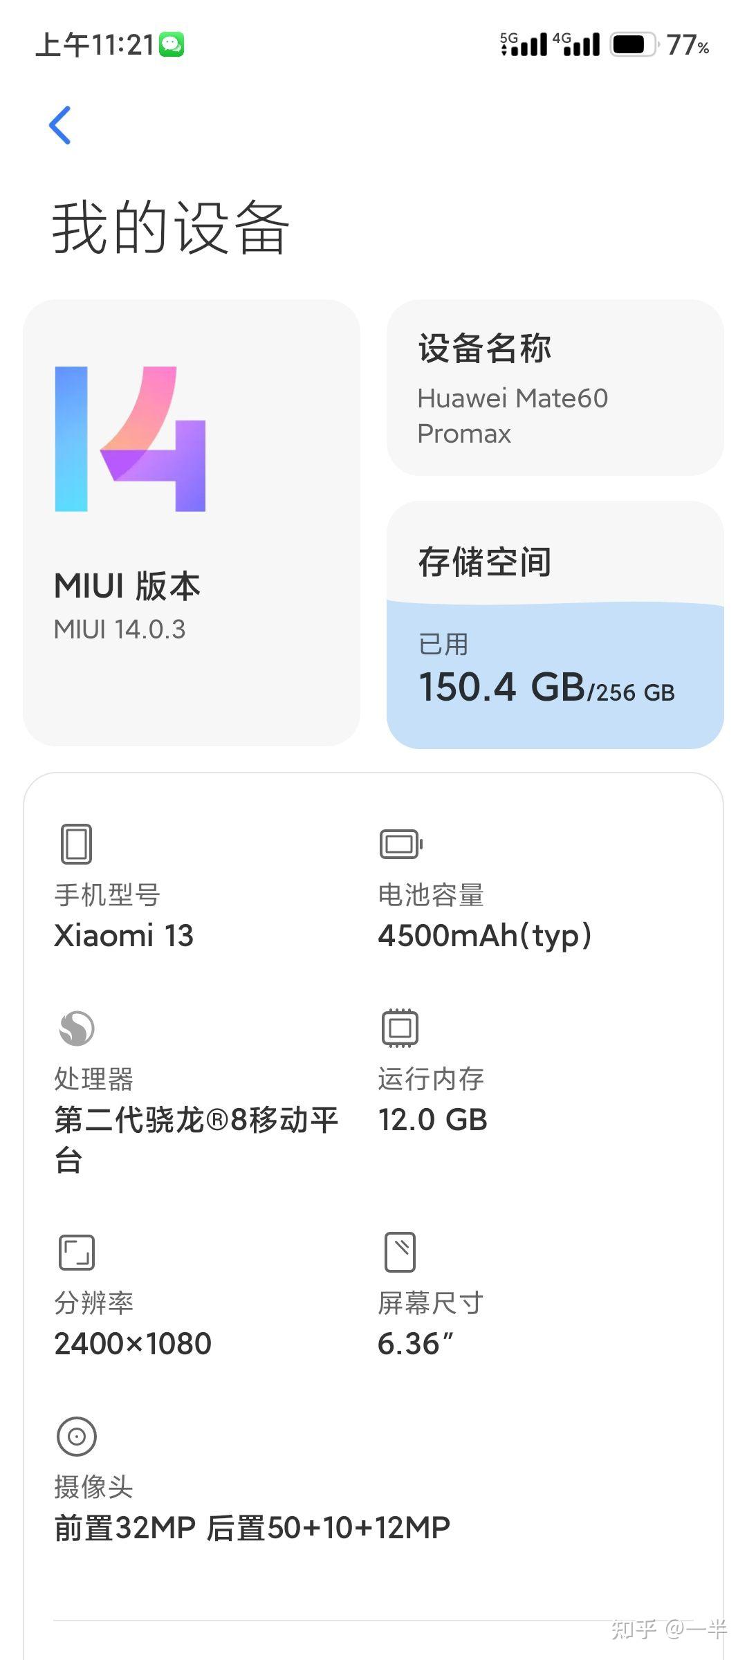Open the 设备名称 card
The width and height of the screenshot is (747, 1660).
pyautogui.click(x=555, y=387)
